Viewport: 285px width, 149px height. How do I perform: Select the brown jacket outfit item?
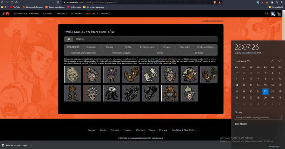[x=170, y=93]
